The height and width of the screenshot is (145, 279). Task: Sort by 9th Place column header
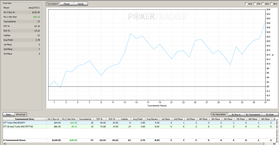point(265,119)
